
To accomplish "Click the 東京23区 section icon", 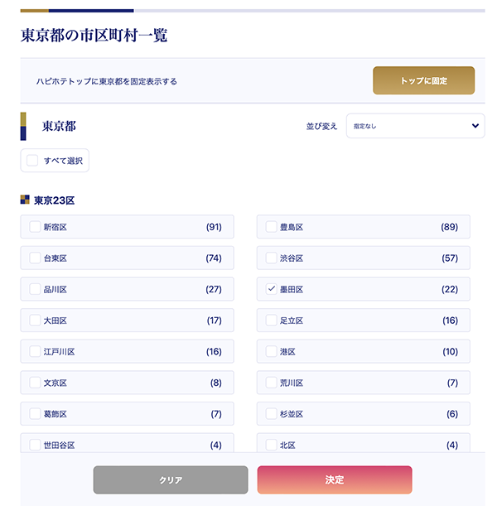I will 25,200.
